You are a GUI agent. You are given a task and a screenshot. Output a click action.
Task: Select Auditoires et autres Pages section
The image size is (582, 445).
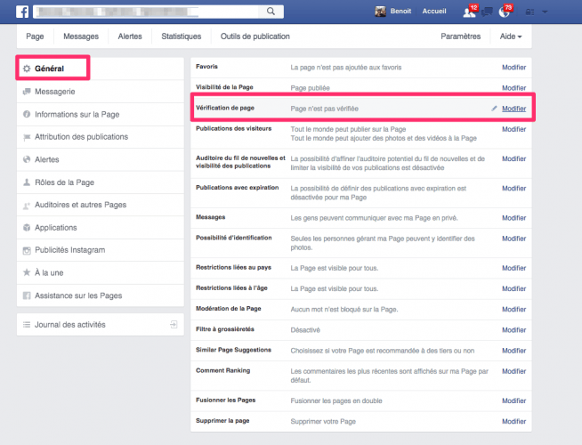pyautogui.click(x=101, y=205)
